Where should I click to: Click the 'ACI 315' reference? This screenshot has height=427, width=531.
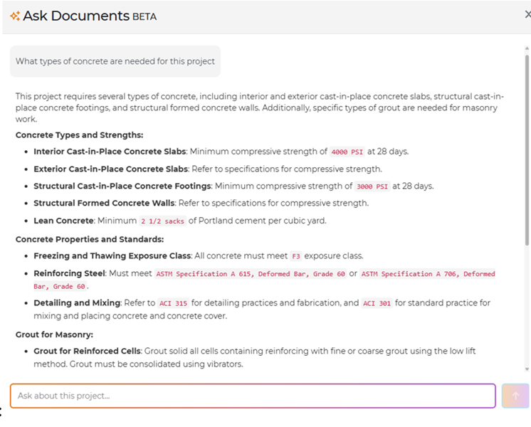[x=173, y=303]
